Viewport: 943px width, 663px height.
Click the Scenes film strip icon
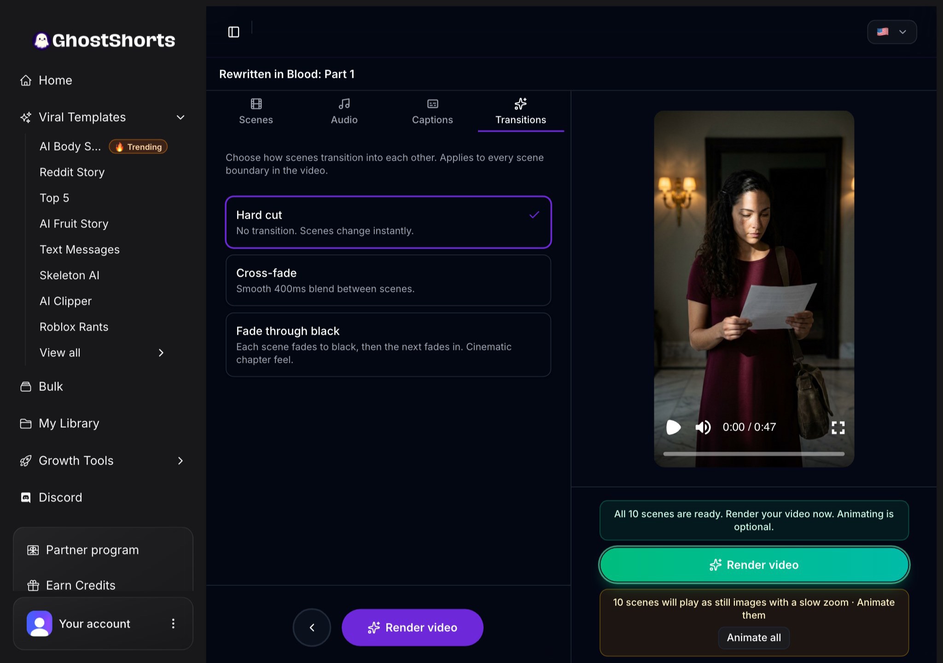point(256,104)
